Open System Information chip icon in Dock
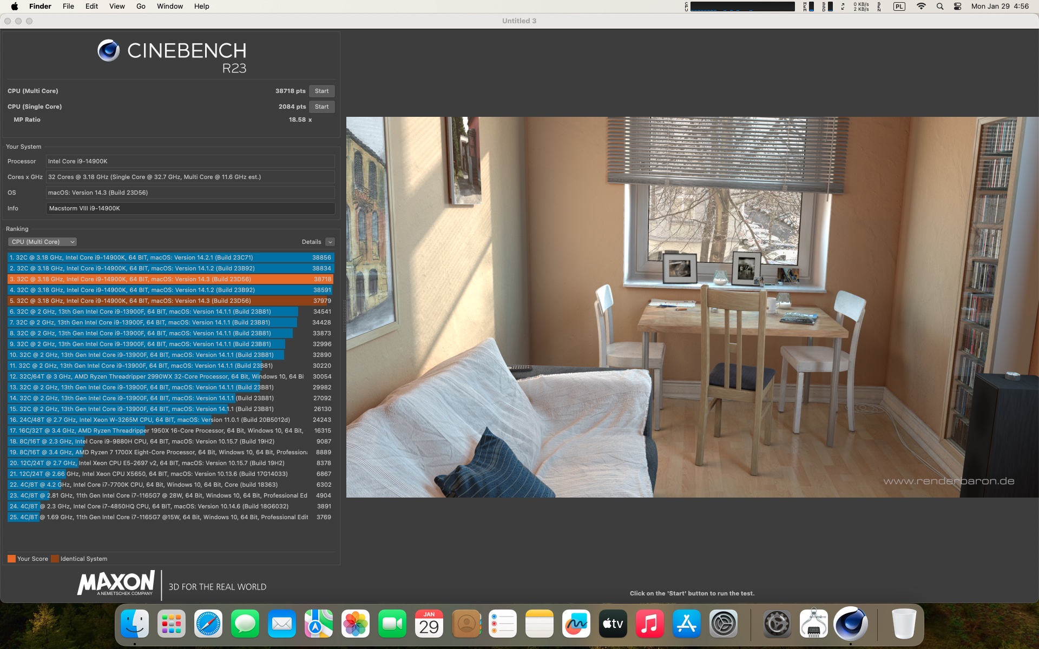Image resolution: width=1039 pixels, height=649 pixels. [813, 624]
